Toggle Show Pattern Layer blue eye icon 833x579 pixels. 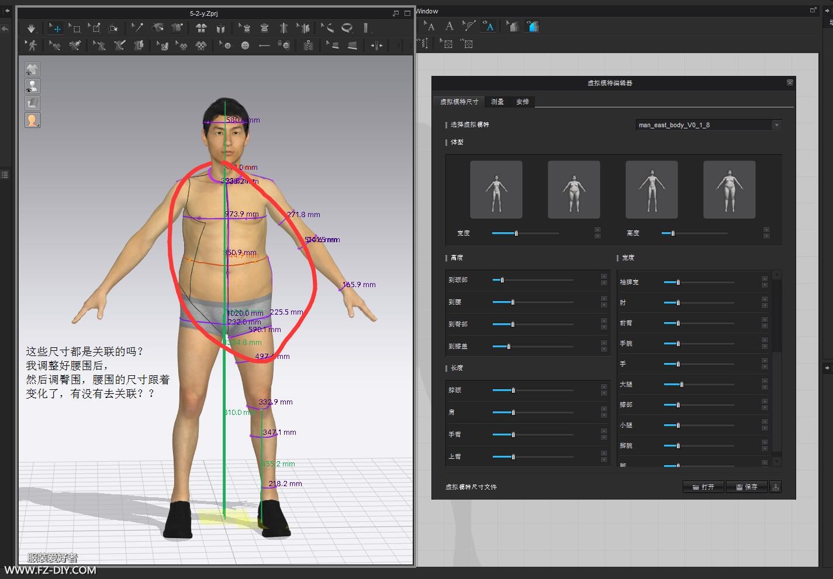click(x=532, y=26)
